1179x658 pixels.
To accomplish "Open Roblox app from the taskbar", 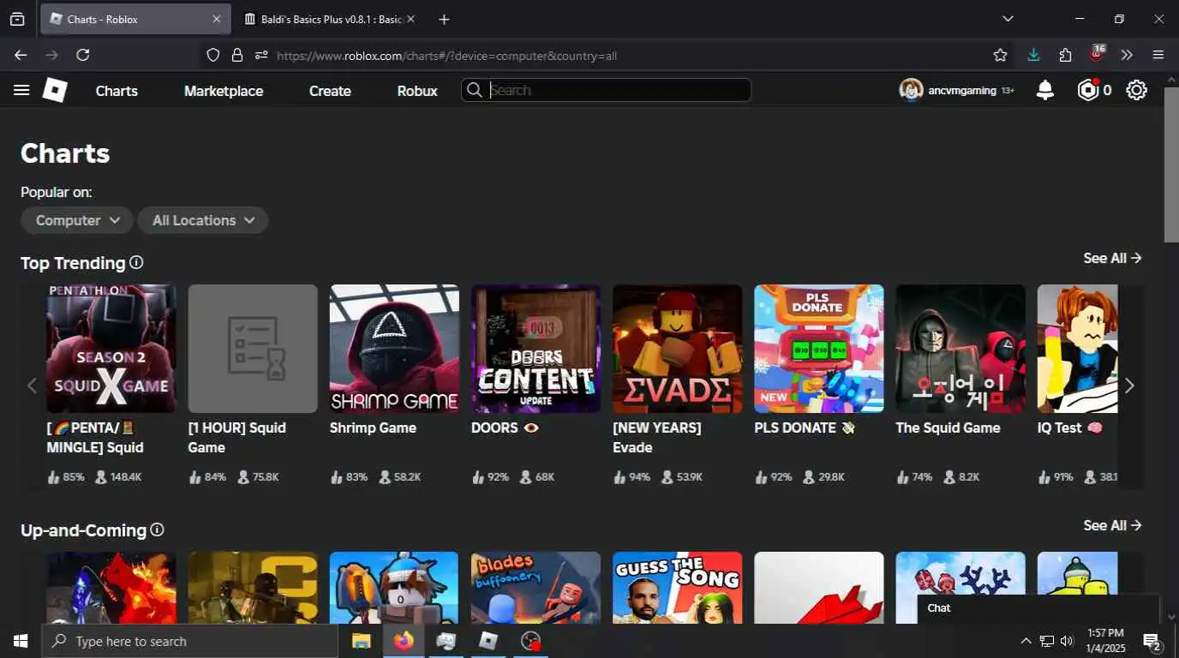I will (x=488, y=640).
